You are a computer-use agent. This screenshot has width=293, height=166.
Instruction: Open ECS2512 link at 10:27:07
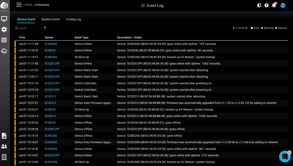tap(50, 103)
